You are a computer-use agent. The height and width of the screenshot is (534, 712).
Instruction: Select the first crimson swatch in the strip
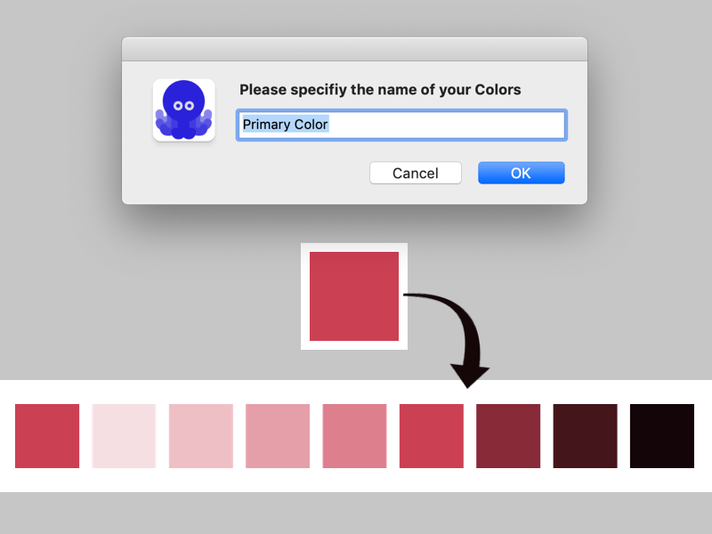click(x=46, y=435)
